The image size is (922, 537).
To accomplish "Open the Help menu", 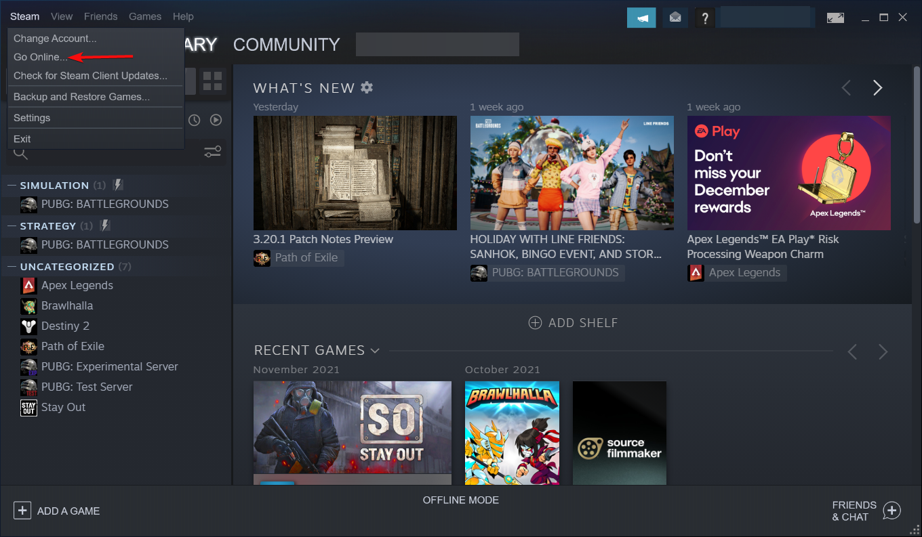I will [183, 16].
